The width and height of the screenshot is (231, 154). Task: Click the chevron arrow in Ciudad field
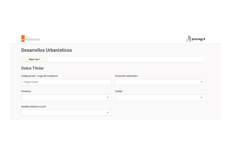(202, 97)
